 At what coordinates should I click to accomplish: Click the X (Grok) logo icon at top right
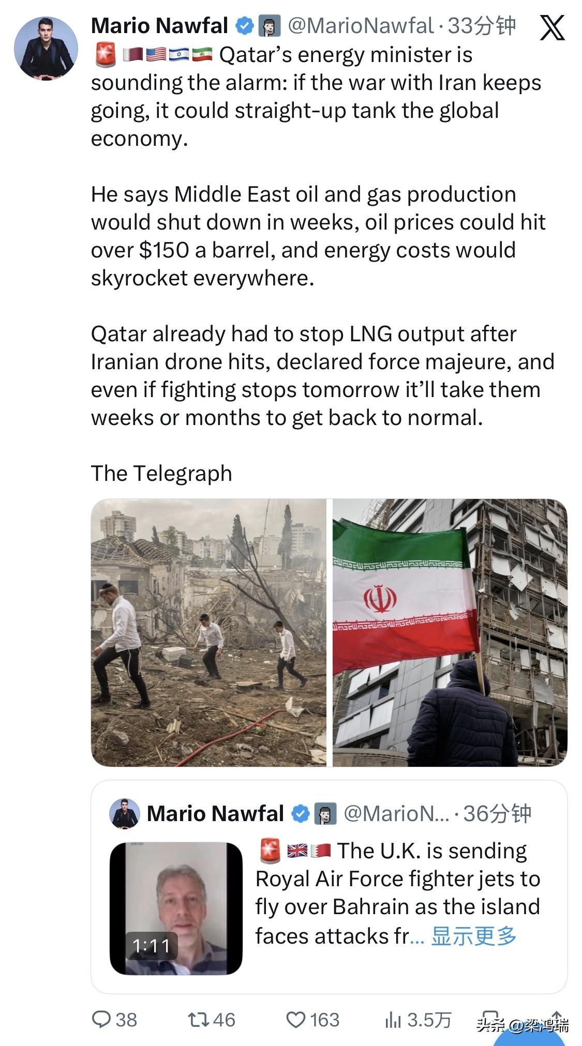[552, 27]
